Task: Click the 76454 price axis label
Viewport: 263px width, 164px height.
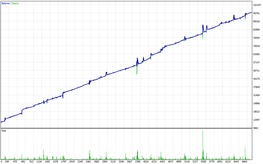Action: tap(257, 38)
